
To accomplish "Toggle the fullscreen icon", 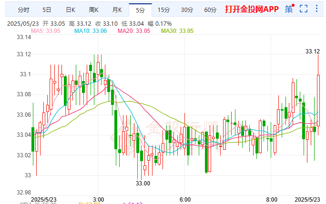I will coord(304,9).
